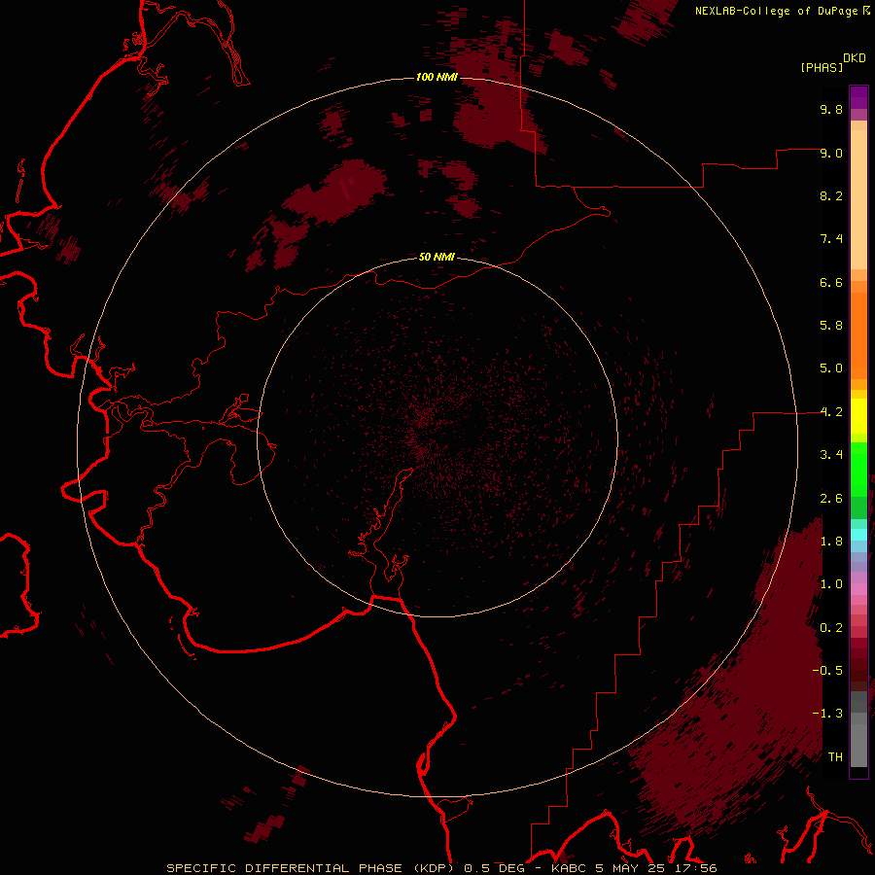875x875 pixels.
Task: Click the 6.6 value on the color scale
Action: tap(831, 282)
